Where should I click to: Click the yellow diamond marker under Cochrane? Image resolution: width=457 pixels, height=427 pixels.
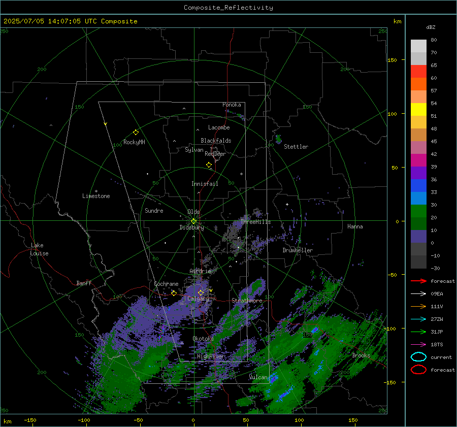pos(174,293)
